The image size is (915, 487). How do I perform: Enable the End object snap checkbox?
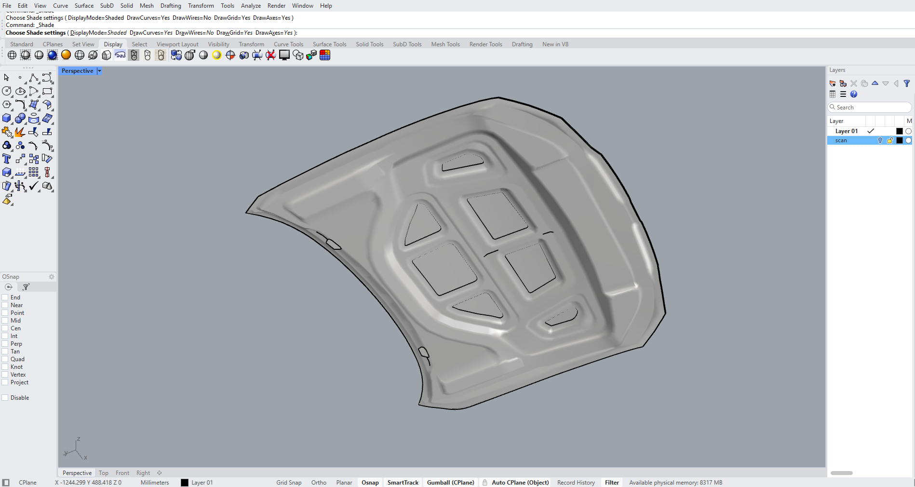click(5, 298)
